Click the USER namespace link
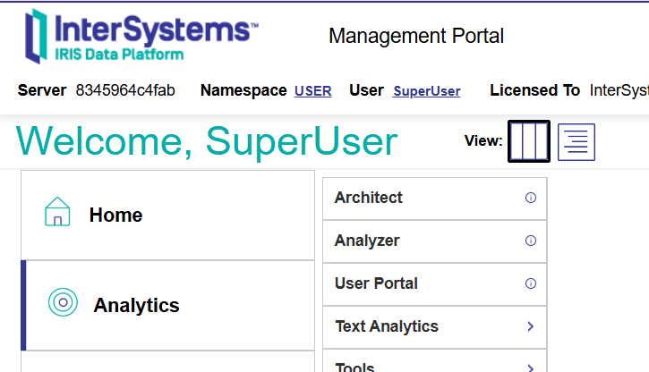649x372 pixels. tap(312, 91)
